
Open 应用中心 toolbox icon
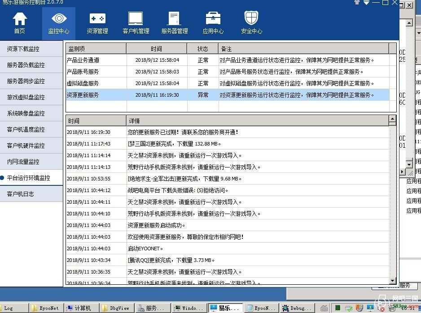click(213, 23)
